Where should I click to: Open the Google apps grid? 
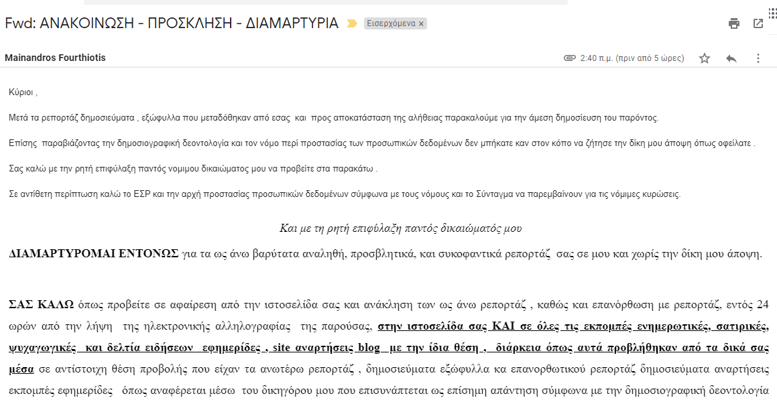772,9
